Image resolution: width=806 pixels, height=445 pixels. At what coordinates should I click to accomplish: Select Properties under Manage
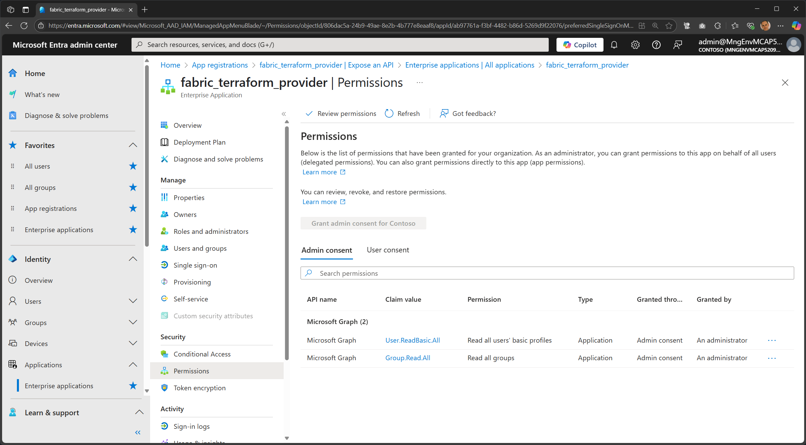point(189,197)
